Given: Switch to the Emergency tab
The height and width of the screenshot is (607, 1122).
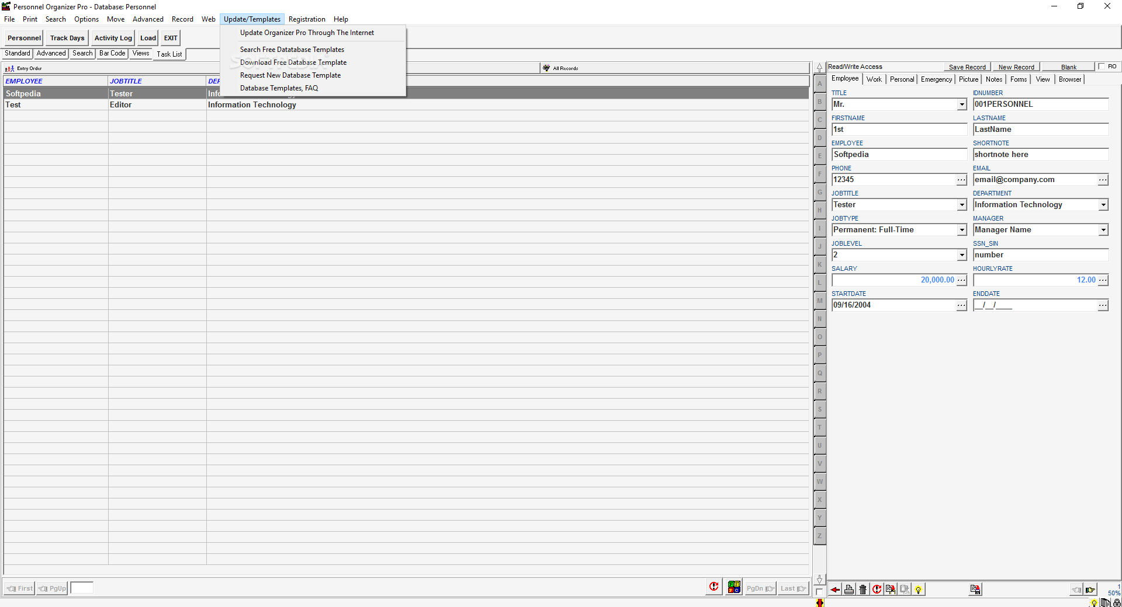Looking at the screenshot, I should [936, 79].
